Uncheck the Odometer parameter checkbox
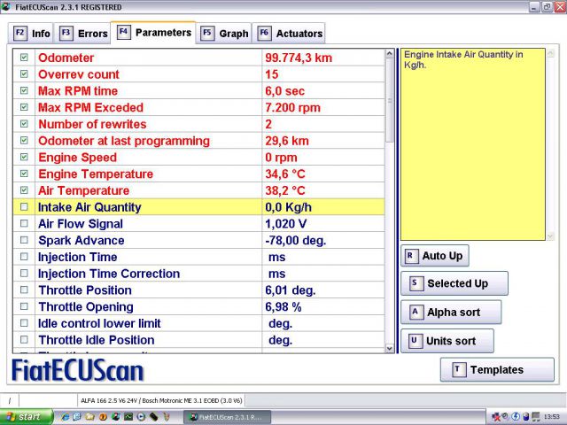567x425 pixels. (24, 57)
